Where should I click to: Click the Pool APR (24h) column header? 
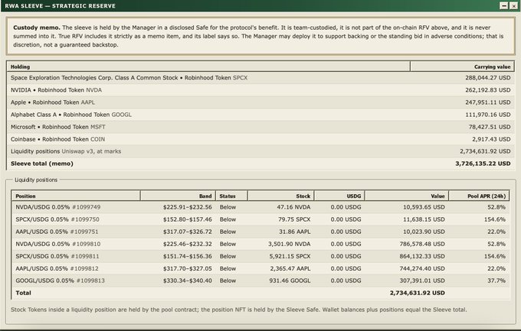coord(479,196)
